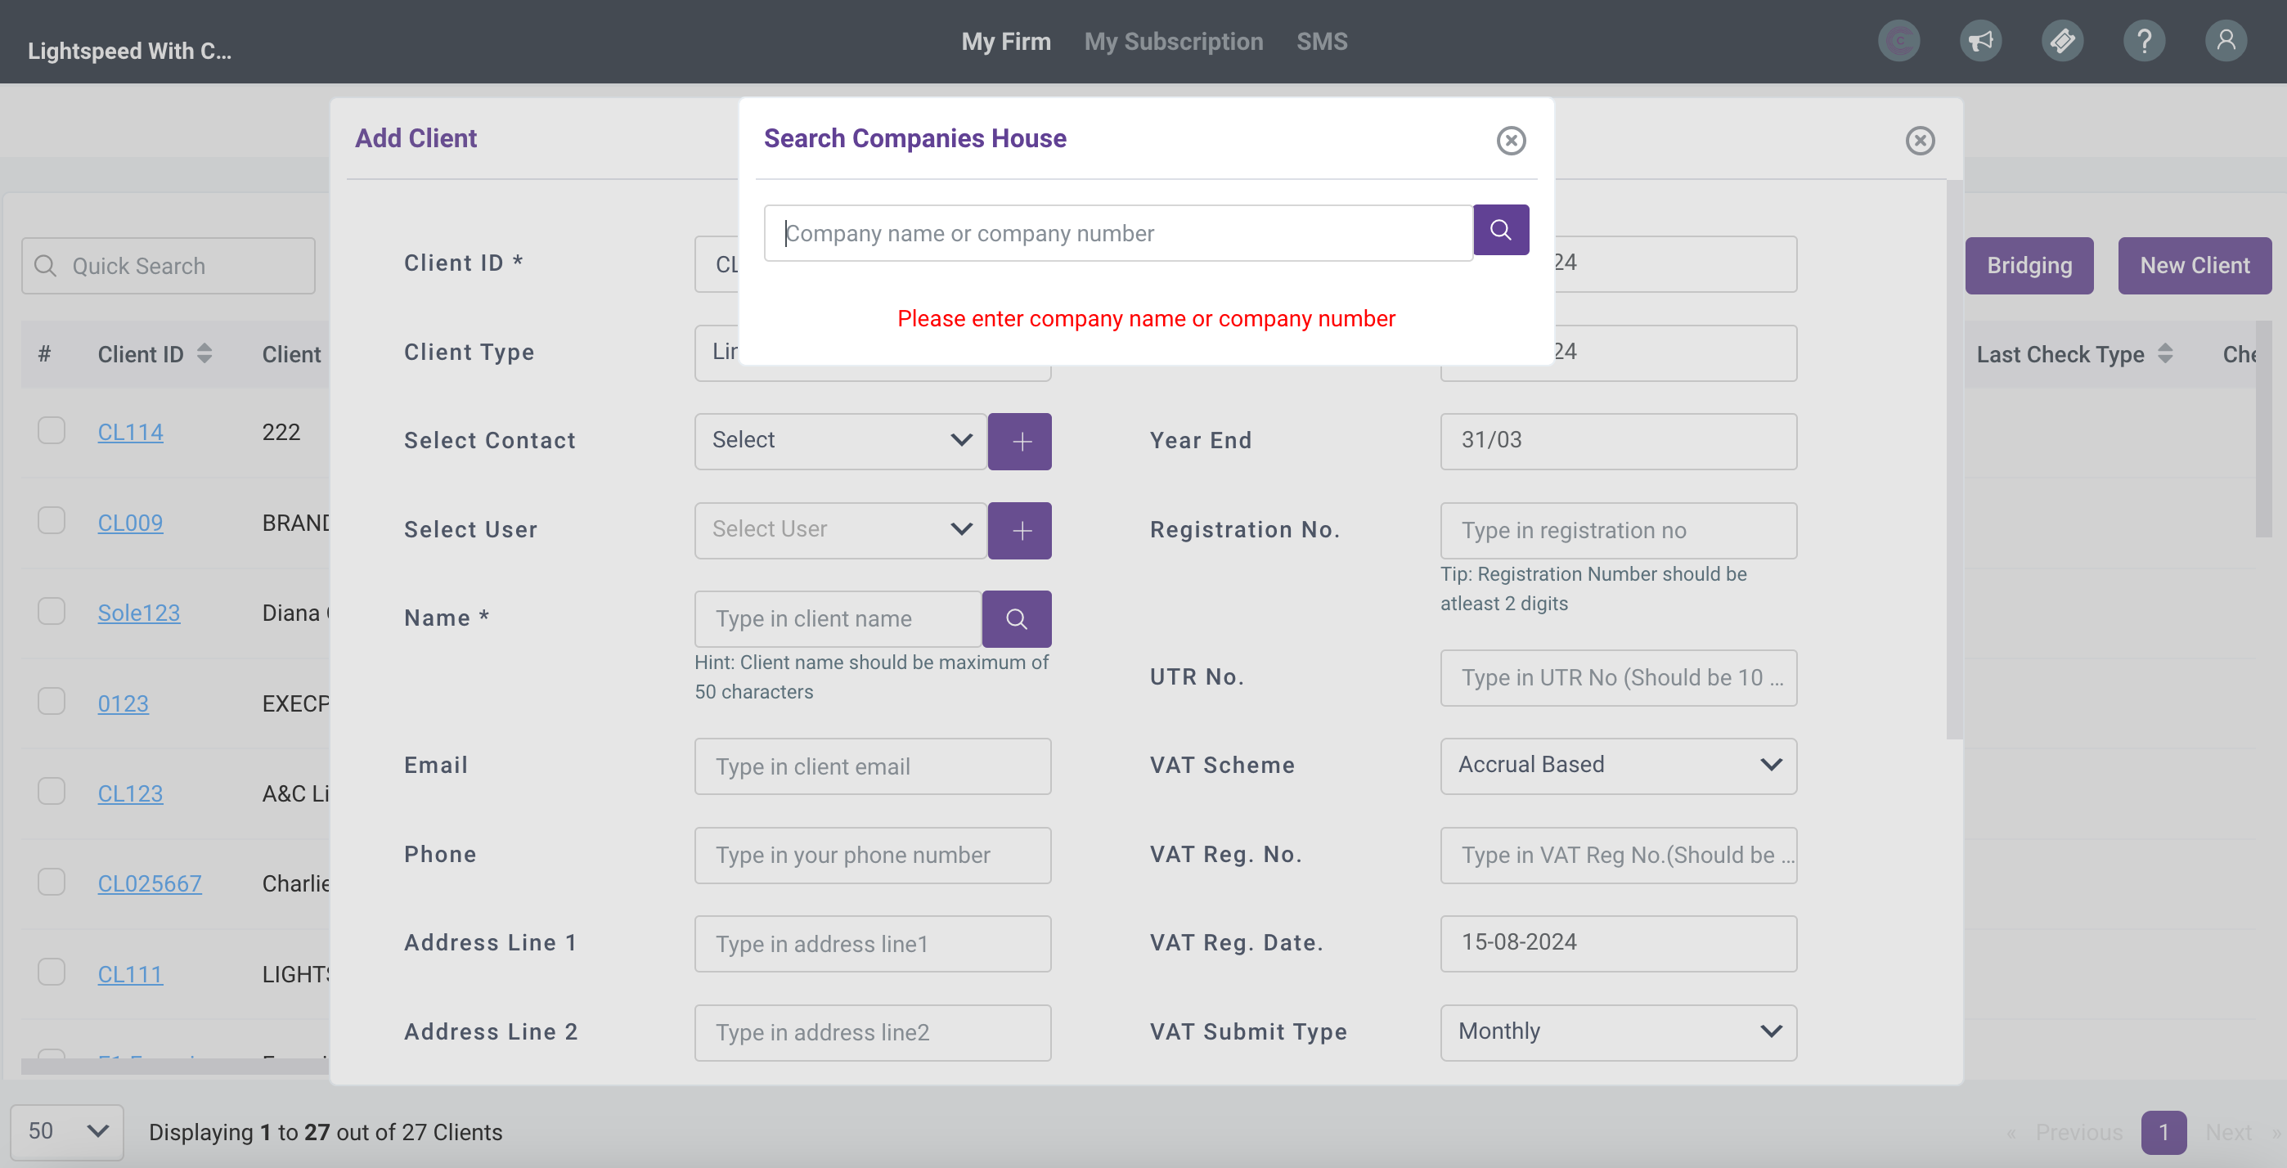Select the checkbox for client CL009
This screenshot has height=1168, width=2287.
pos(52,521)
